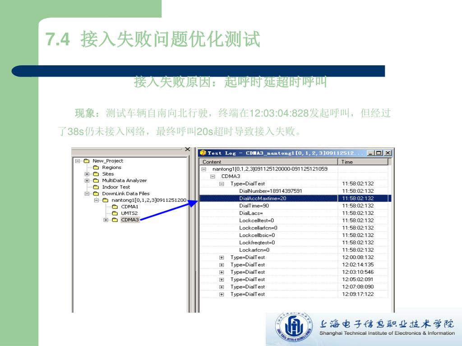The height and width of the screenshot is (346, 462).
Task: Select the Indoor Test tree item label
Action: [116, 187]
